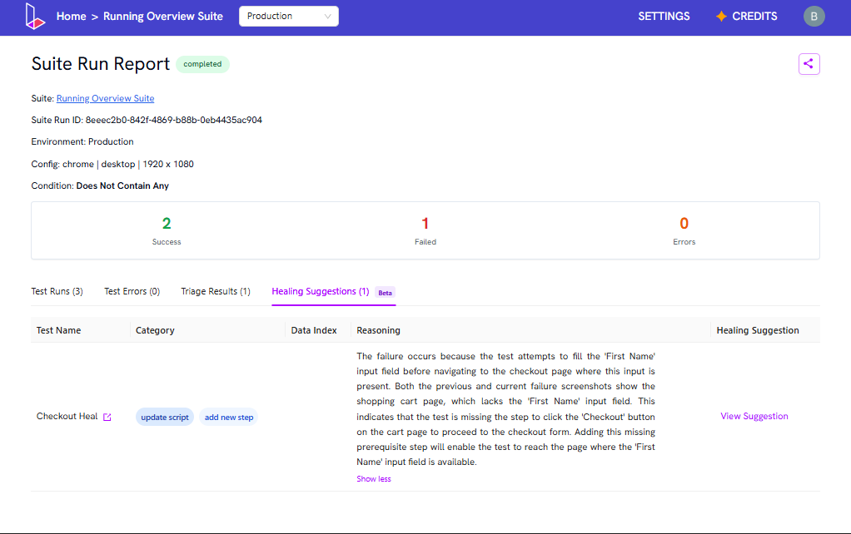
Task: Open the share report icon button
Action: coord(809,64)
